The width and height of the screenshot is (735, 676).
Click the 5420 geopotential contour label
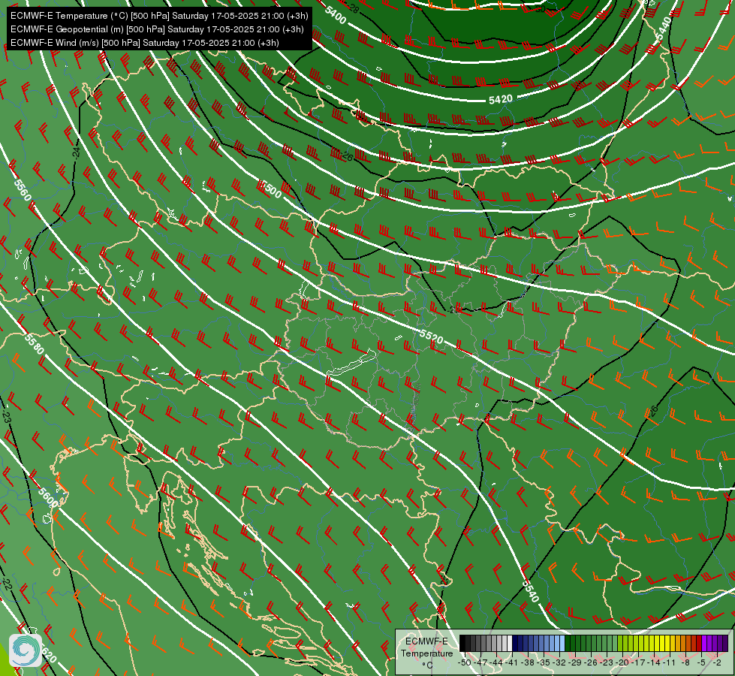click(501, 99)
